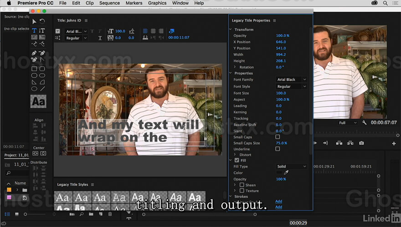Open the Clip menu
Image resolution: width=401 pixels, height=227 pixels.
point(89,3)
